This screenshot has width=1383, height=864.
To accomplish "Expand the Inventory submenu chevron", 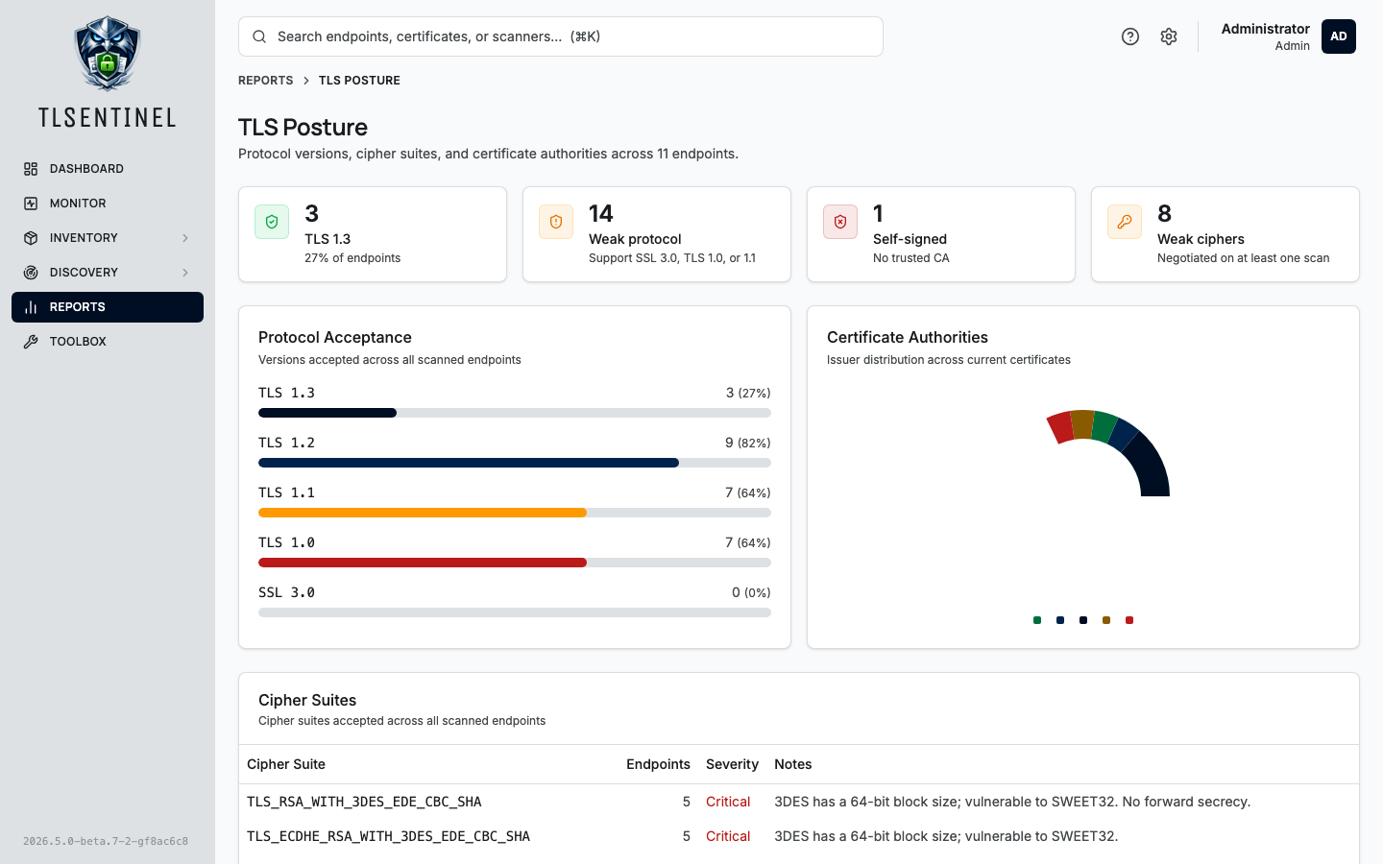I will coord(185,238).
